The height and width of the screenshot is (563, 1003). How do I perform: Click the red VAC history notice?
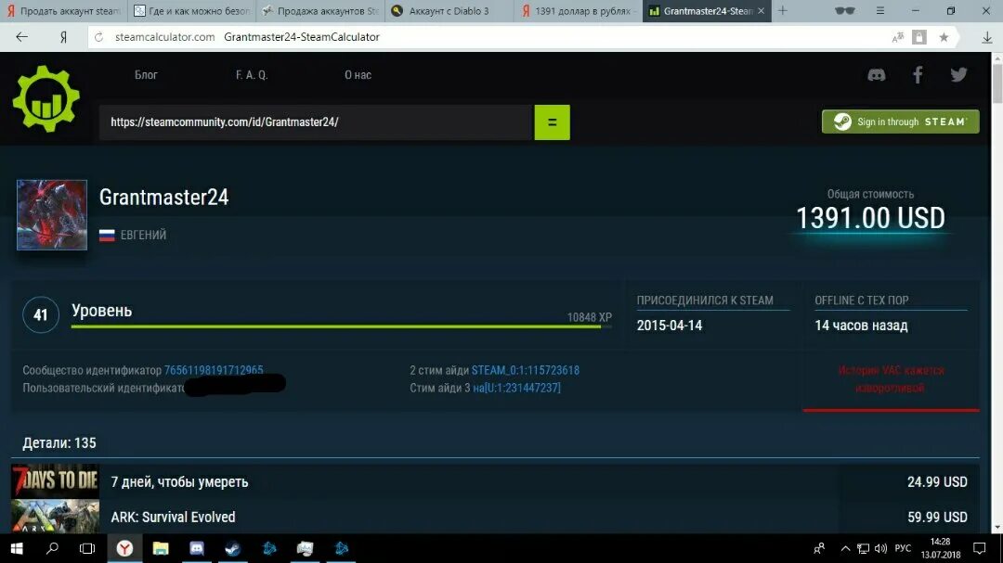click(x=891, y=379)
